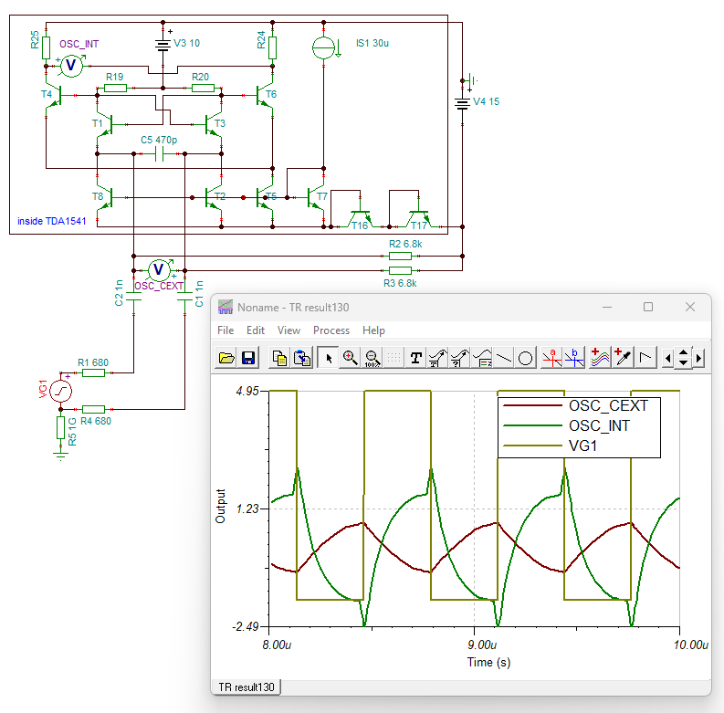Click the 4.95 y-axis maximum value
The height and width of the screenshot is (713, 724).
[247, 391]
